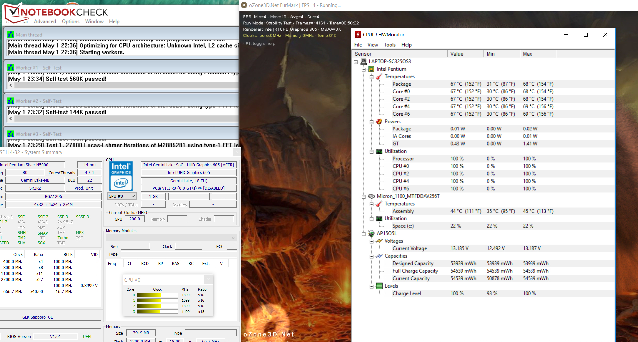
Task: Close the CPU #0 clock popup
Action: coord(208,279)
